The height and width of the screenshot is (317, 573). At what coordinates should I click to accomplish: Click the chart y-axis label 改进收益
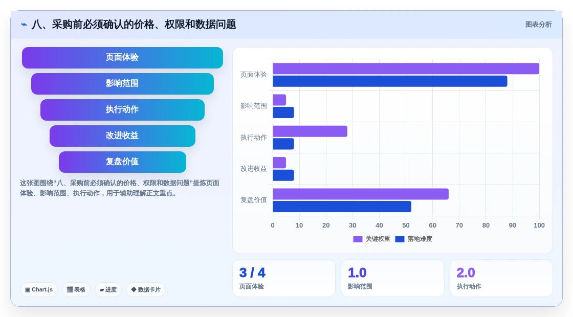pos(254,169)
